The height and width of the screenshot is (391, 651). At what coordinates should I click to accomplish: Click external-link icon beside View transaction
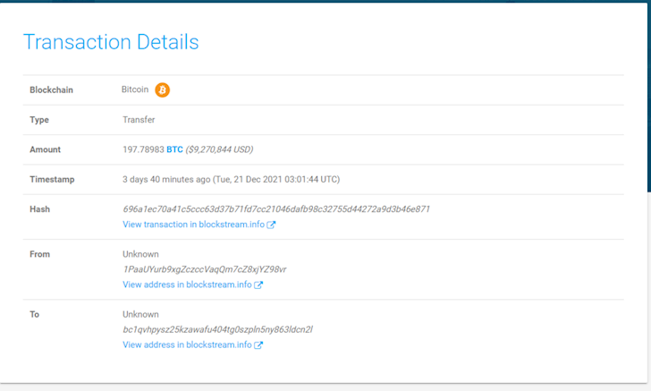(x=271, y=225)
